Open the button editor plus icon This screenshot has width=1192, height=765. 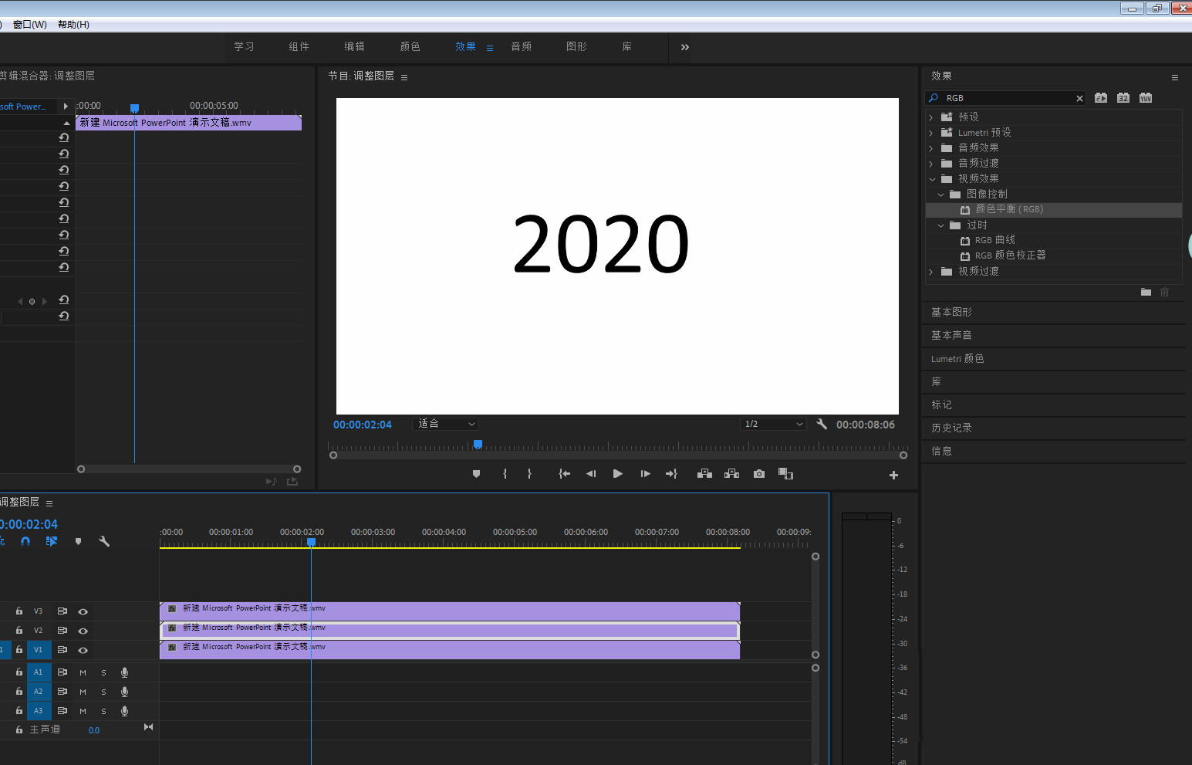[x=893, y=476]
